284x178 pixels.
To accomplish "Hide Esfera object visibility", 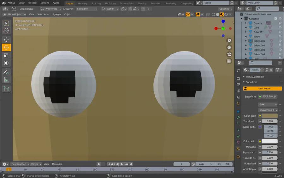I will pyautogui.click(x=280, y=36).
